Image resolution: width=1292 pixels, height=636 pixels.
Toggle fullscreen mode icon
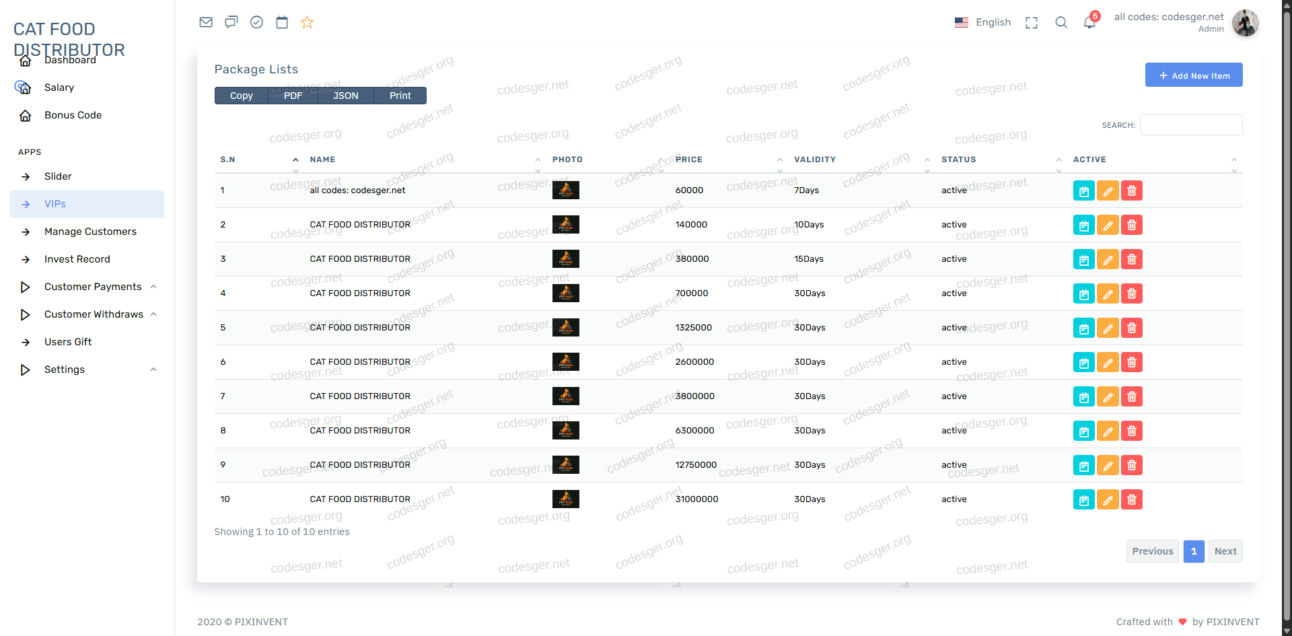click(x=1031, y=23)
